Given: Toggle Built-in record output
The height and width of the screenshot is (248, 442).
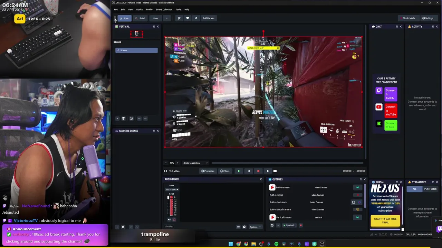Looking at the screenshot, I should (x=357, y=195).
